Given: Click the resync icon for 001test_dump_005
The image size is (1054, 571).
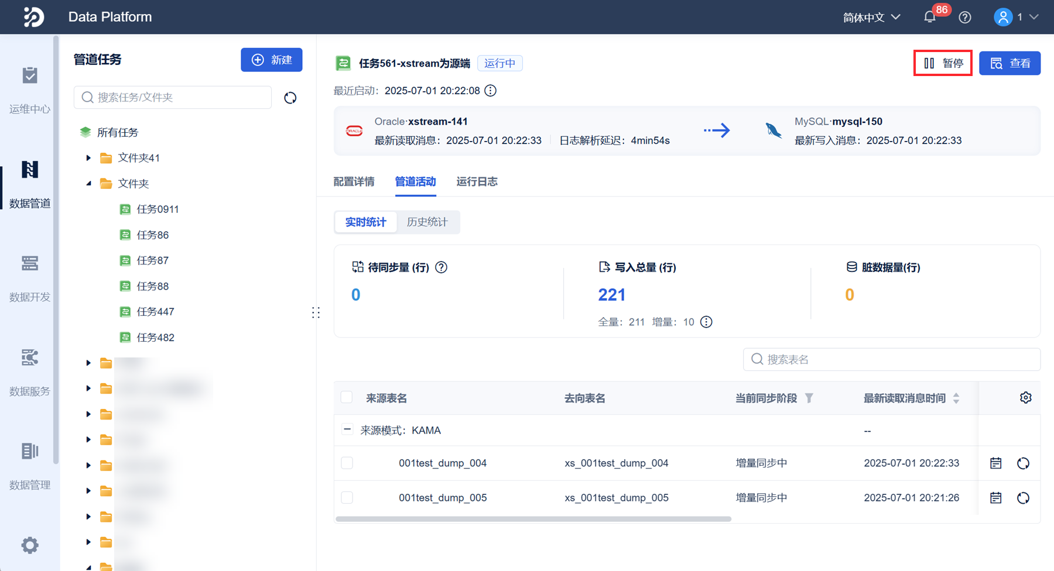Looking at the screenshot, I should pyautogui.click(x=1024, y=498).
